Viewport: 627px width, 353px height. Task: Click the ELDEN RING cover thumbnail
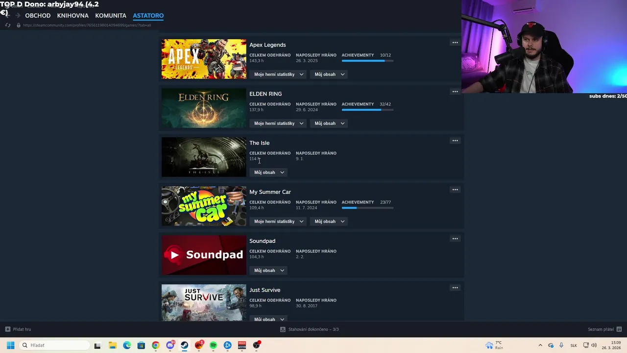click(204, 108)
